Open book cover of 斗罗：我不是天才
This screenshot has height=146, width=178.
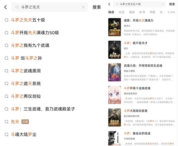coord(115,50)
